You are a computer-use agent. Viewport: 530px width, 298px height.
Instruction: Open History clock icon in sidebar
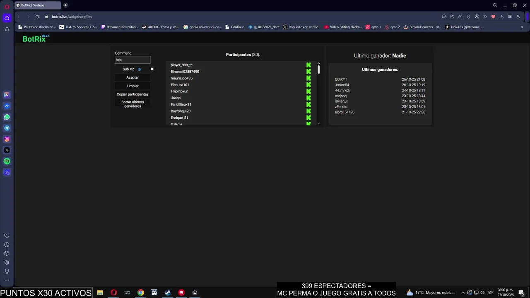coord(7,245)
